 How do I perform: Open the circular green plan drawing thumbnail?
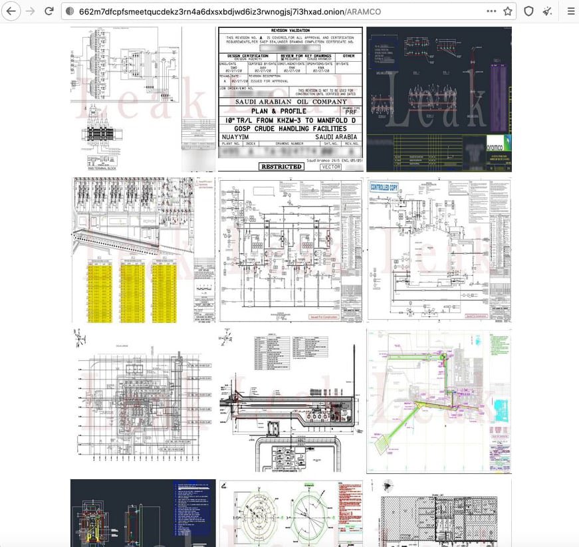(x=290, y=513)
